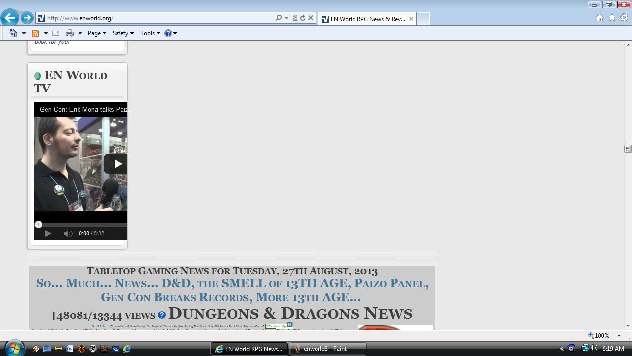Expand the zoom level dropdown arrow
Screen dimensions: 632x356
point(619,335)
